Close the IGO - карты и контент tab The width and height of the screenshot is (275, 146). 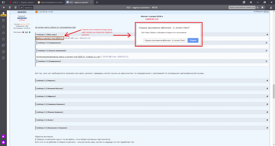[91, 2]
